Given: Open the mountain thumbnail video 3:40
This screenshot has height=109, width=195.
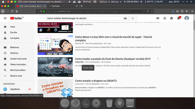Looking at the screenshot, I should tap(55, 67).
